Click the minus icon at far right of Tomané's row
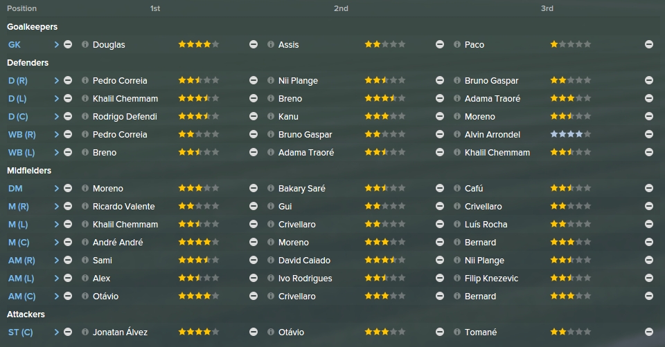 (x=649, y=332)
